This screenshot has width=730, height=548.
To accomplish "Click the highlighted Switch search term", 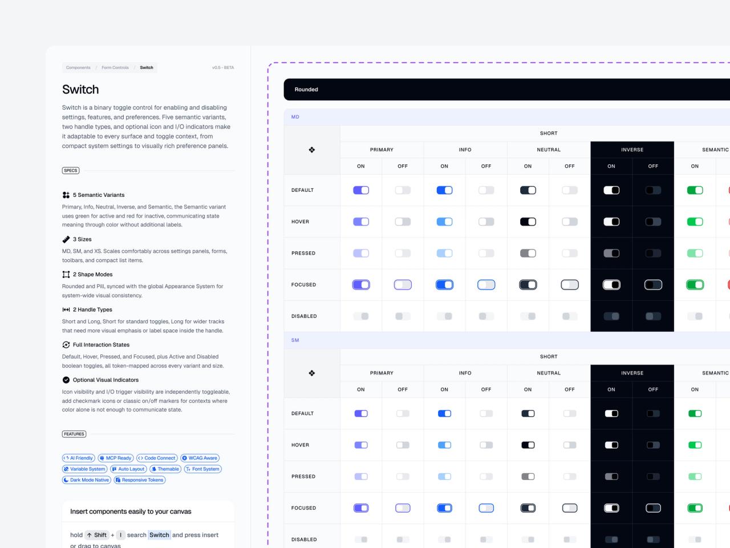I will tap(159, 535).
